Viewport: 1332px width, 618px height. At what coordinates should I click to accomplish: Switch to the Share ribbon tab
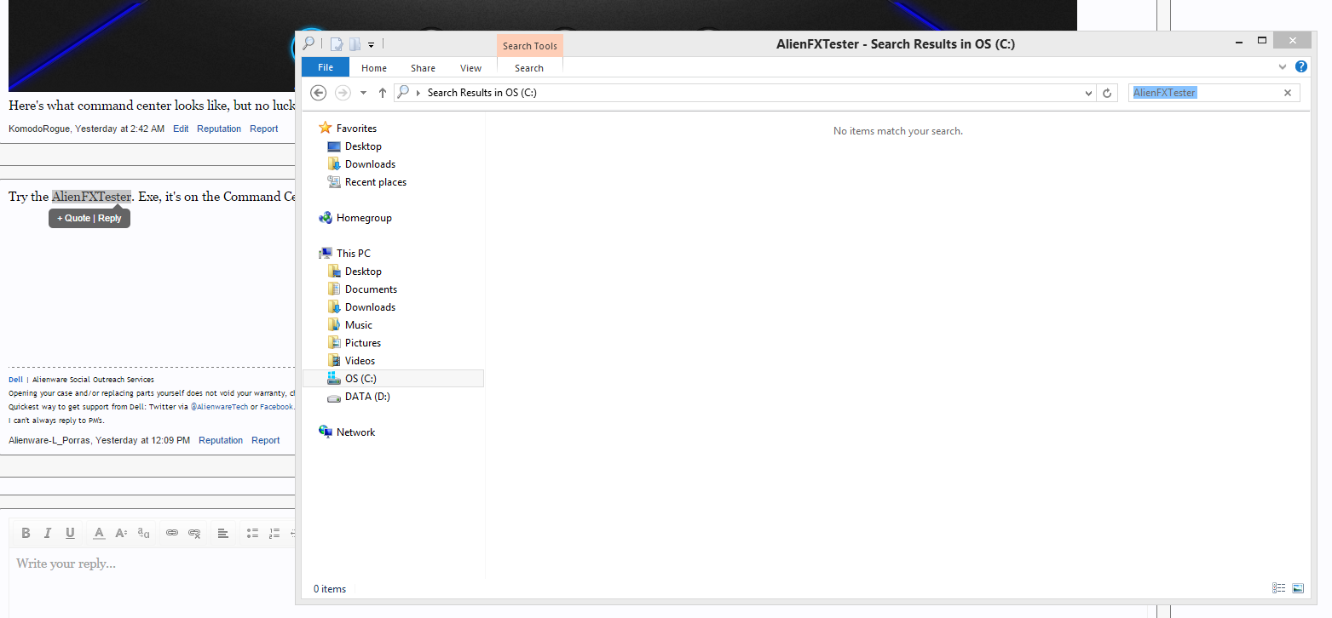pyautogui.click(x=423, y=68)
